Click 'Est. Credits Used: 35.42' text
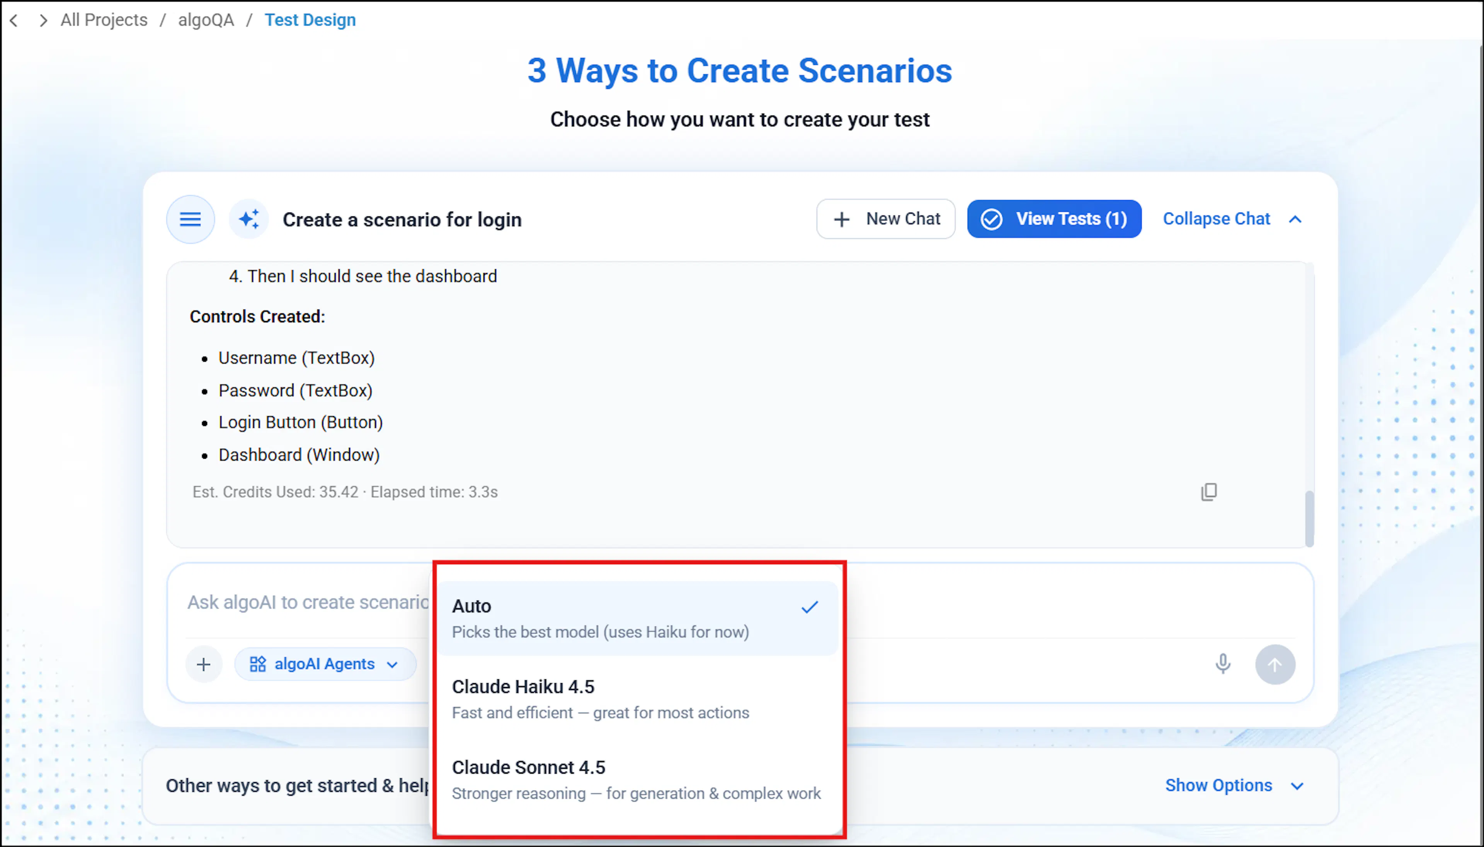 (275, 492)
